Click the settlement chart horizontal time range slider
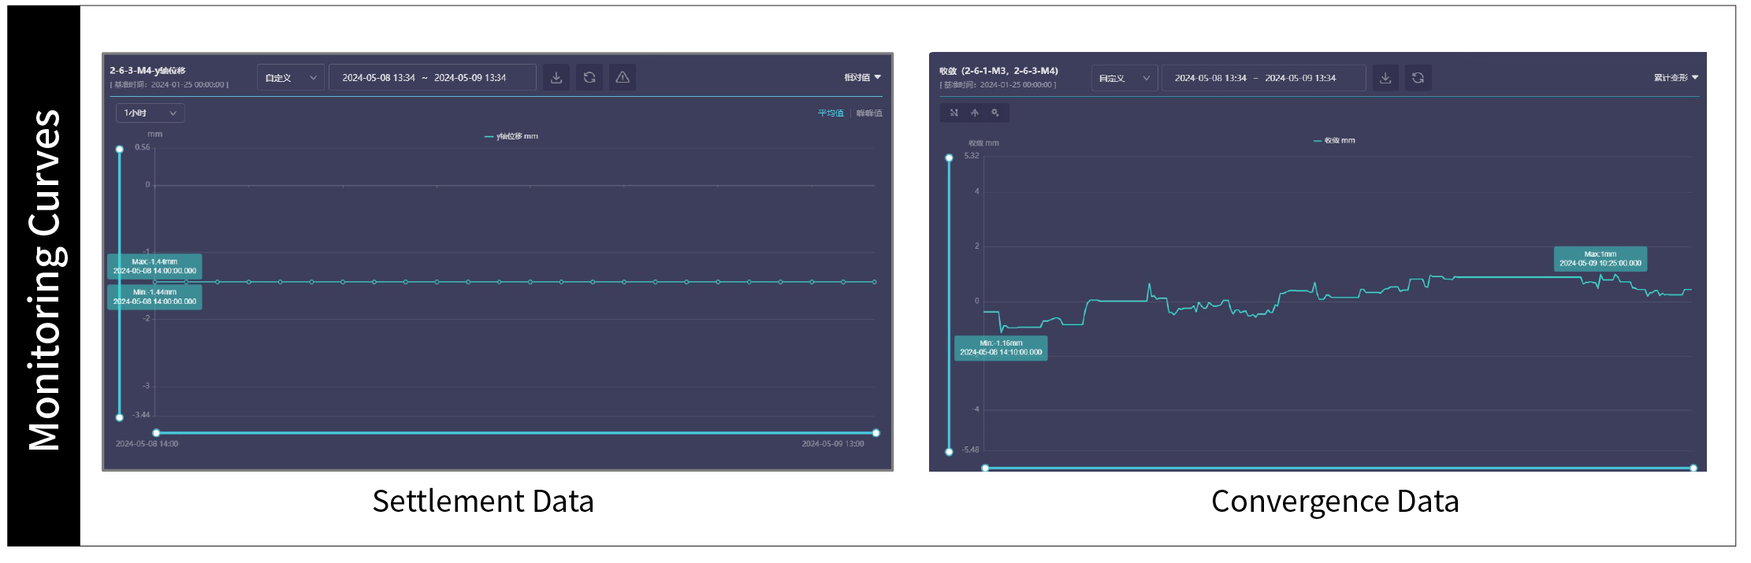This screenshot has height=563, width=1751. [x=516, y=432]
